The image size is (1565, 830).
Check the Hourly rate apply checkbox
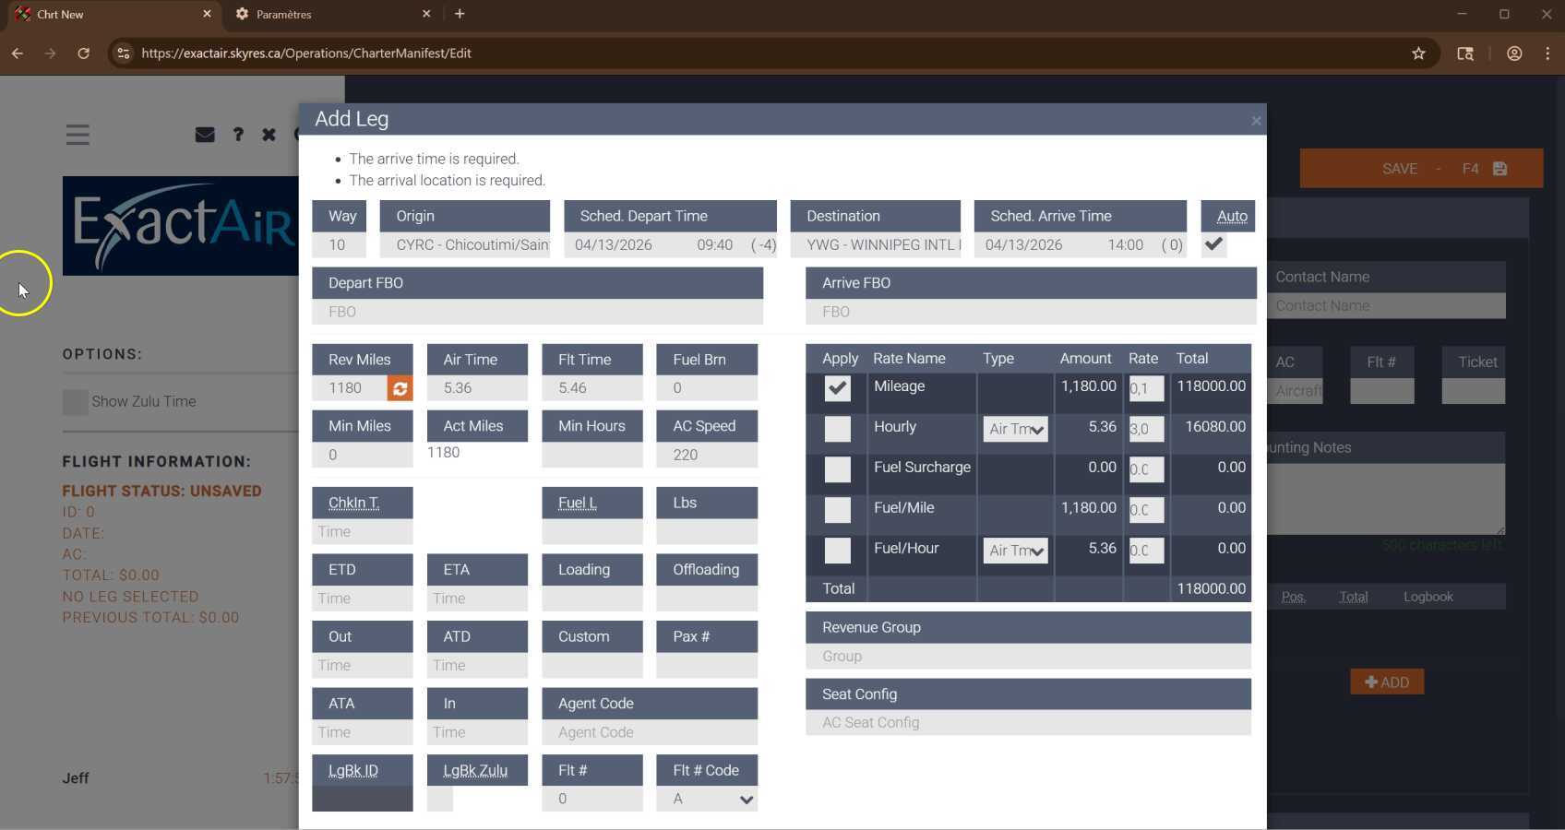(837, 429)
